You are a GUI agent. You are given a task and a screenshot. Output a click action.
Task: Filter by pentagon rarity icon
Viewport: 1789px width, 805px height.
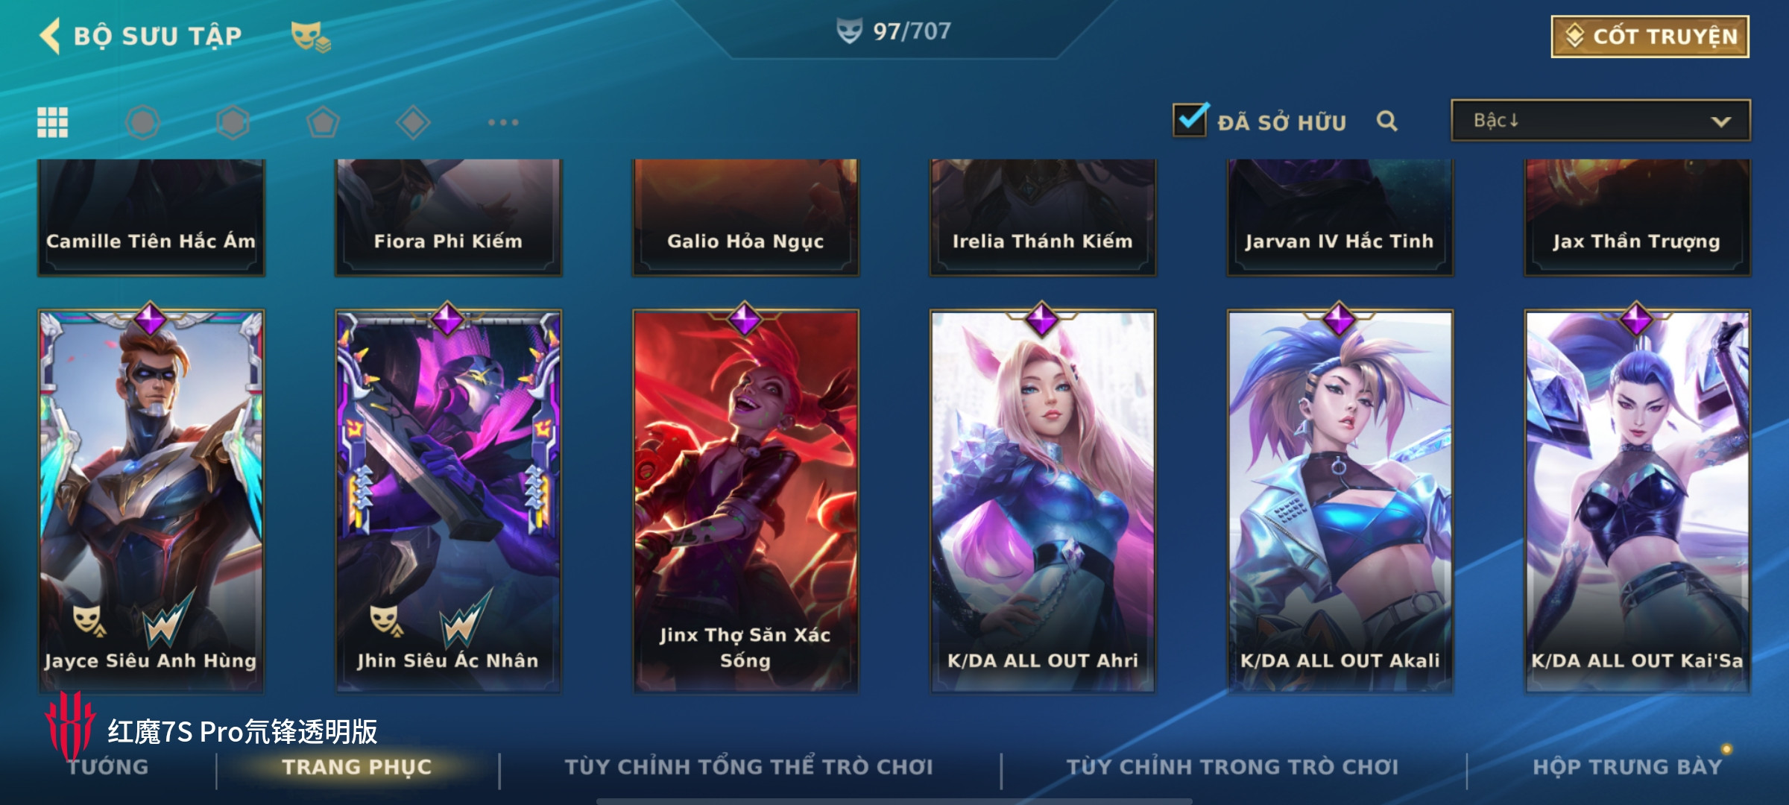pos(323,122)
